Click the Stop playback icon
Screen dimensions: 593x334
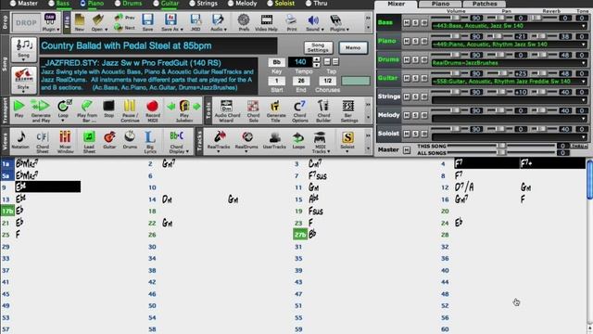pyautogui.click(x=108, y=109)
